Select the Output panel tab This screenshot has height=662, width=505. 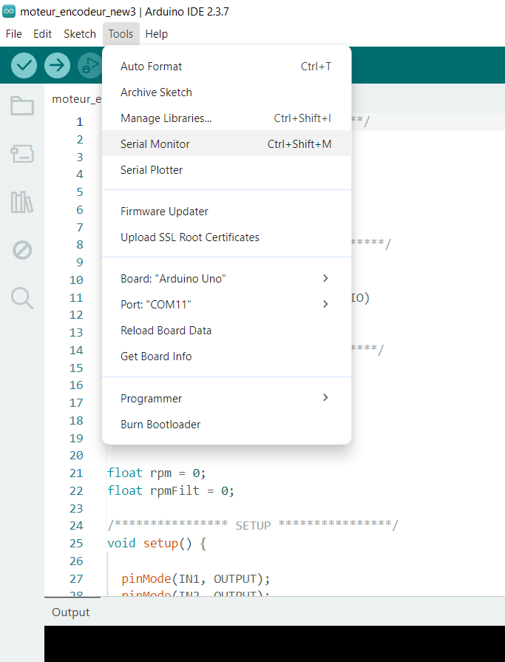71,612
